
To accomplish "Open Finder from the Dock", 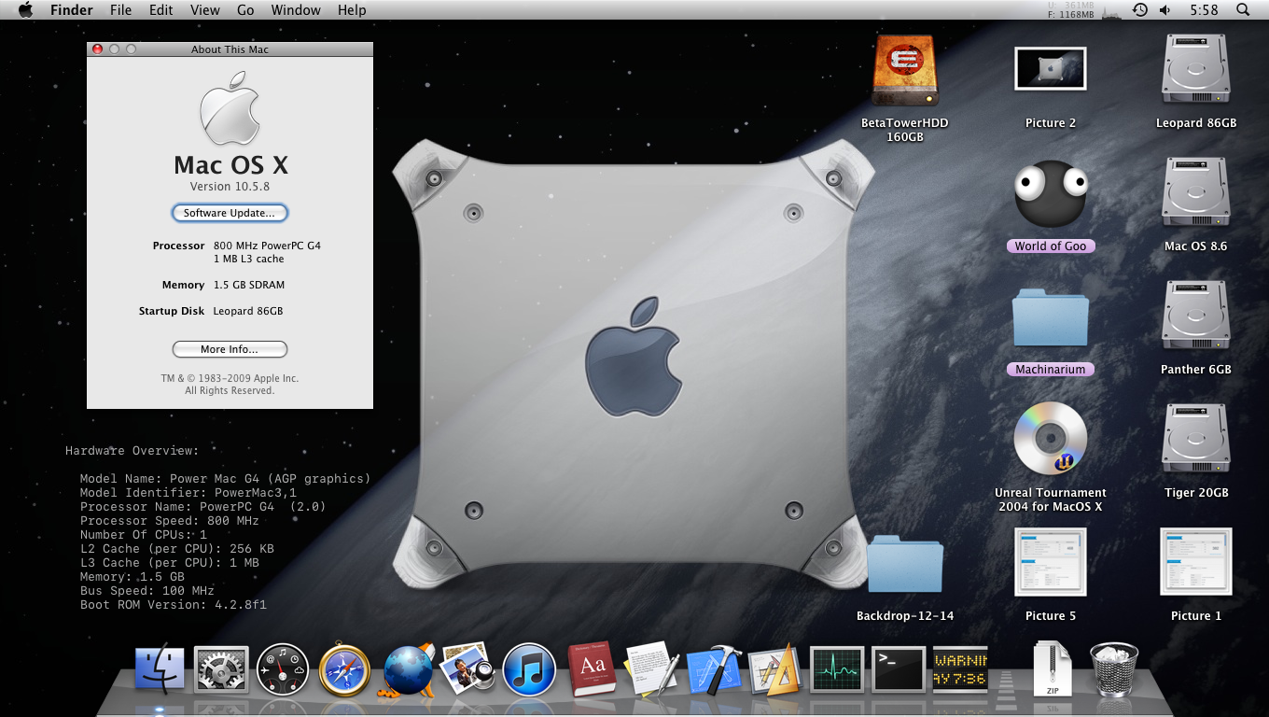I will pos(160,669).
